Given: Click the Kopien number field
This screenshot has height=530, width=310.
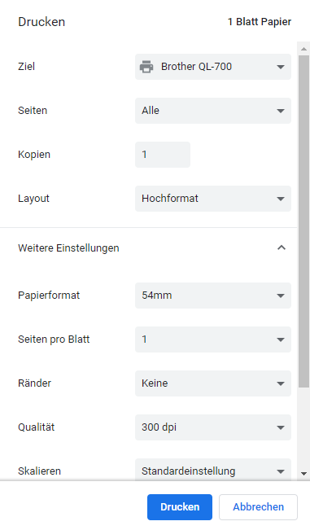Looking at the screenshot, I should tap(163, 155).
